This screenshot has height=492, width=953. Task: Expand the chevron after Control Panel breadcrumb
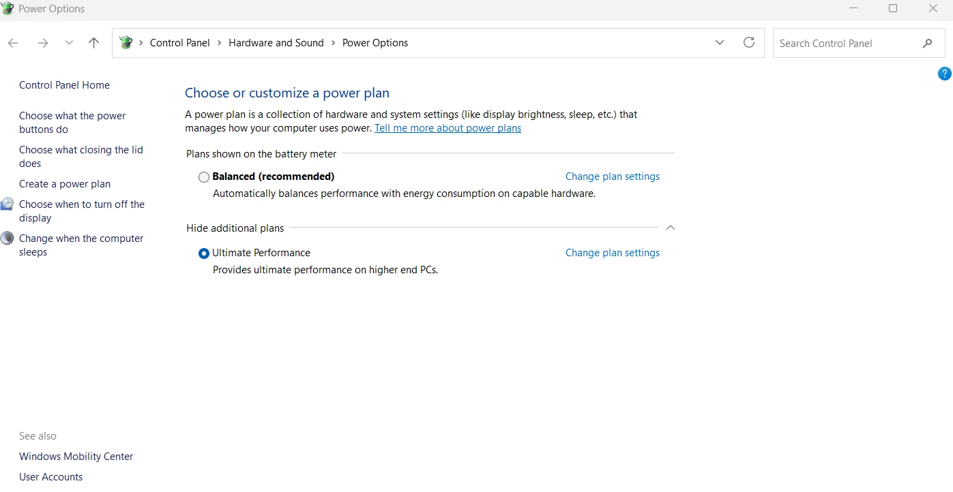tap(220, 43)
